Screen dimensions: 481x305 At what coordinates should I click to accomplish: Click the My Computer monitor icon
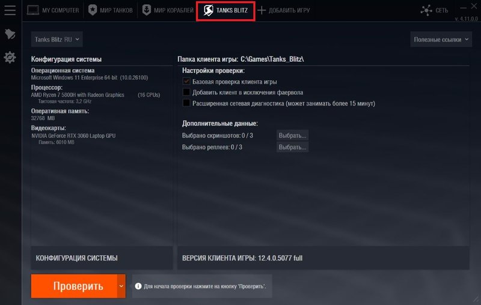point(32,10)
